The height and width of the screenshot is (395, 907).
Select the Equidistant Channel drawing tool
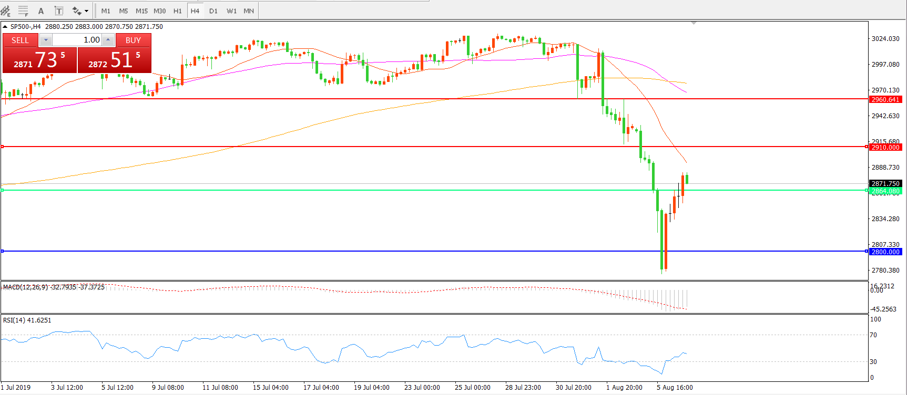pyautogui.click(x=5, y=11)
